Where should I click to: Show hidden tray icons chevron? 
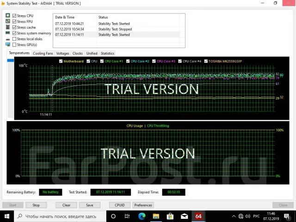click(234, 216)
